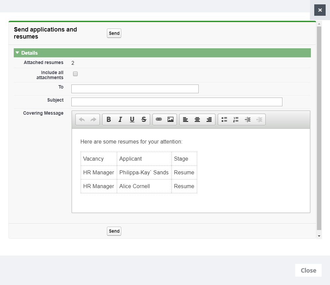Click the scrollbar down arrow
Viewport: 330px width, 285px height.
[319, 236]
